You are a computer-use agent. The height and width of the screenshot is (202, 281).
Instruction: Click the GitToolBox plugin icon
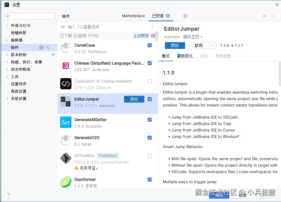[66, 158]
